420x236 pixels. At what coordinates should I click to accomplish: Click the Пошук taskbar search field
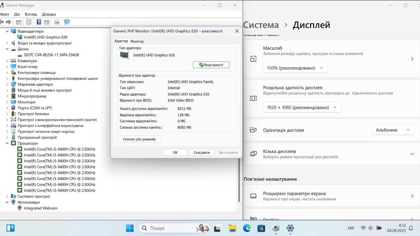(x=174, y=228)
